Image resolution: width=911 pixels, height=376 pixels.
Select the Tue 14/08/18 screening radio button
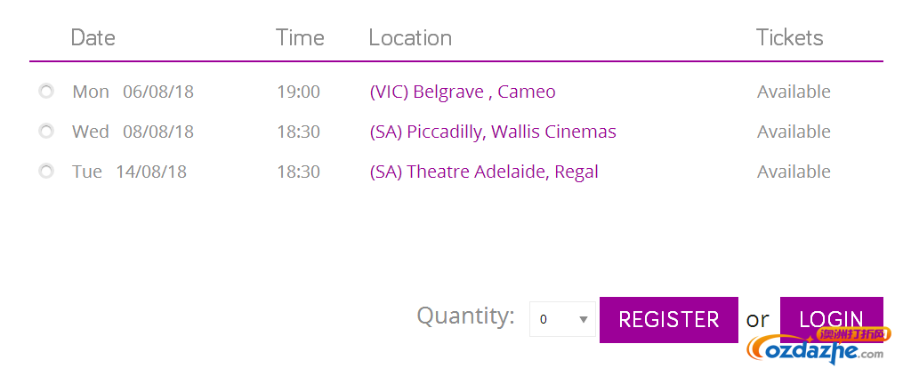click(46, 172)
